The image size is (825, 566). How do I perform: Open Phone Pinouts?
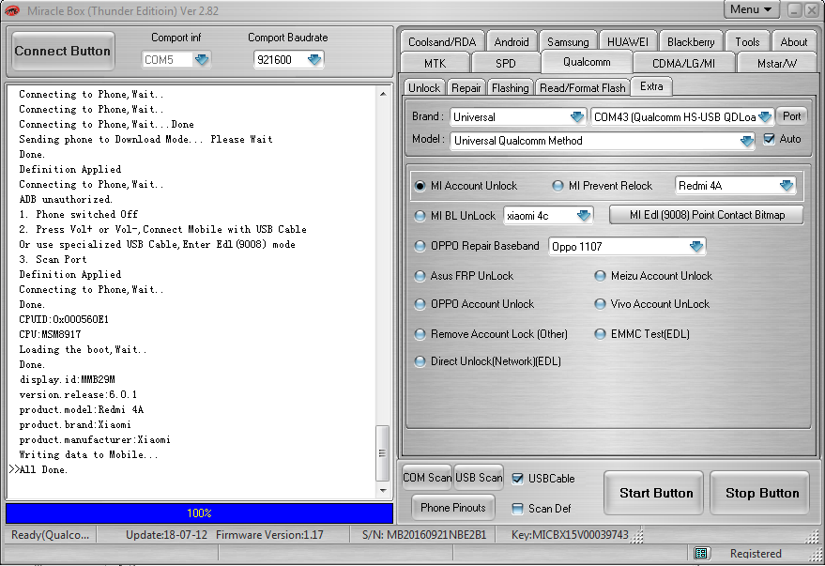tap(453, 507)
